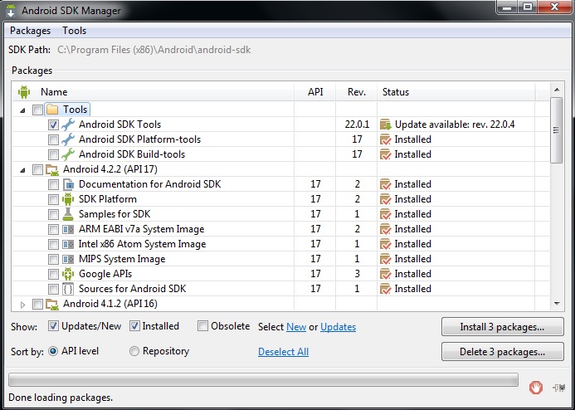Collapse the Android 4.2.2 (API 17) group

tap(22, 169)
